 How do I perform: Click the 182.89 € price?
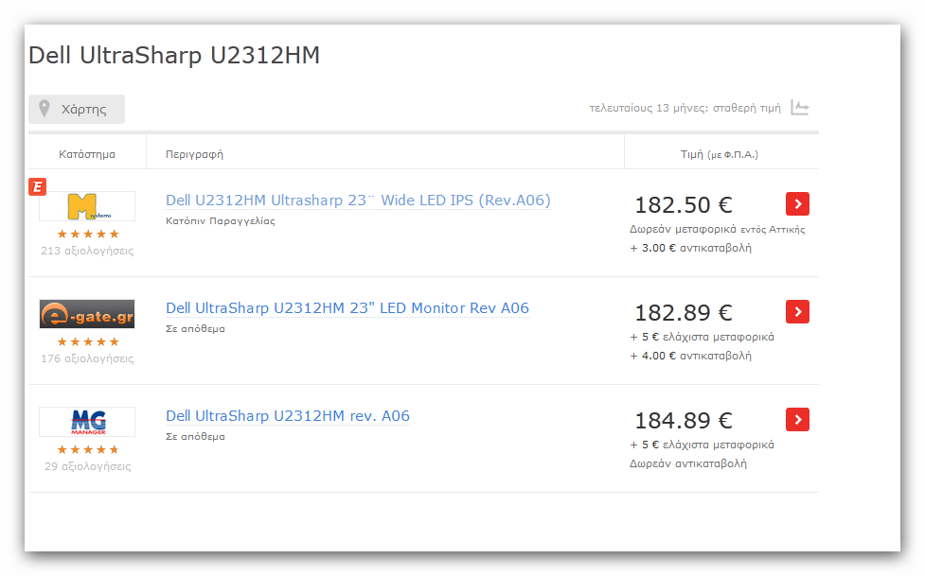coord(684,313)
